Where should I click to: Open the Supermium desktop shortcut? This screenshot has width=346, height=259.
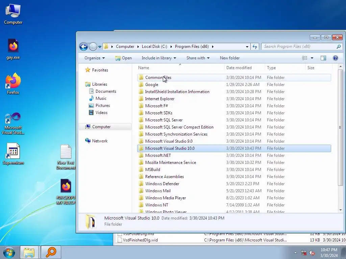(13, 154)
